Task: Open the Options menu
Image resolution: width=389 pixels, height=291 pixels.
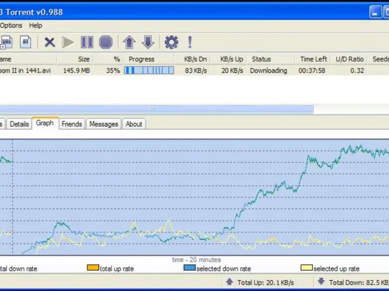Action: (x=11, y=26)
